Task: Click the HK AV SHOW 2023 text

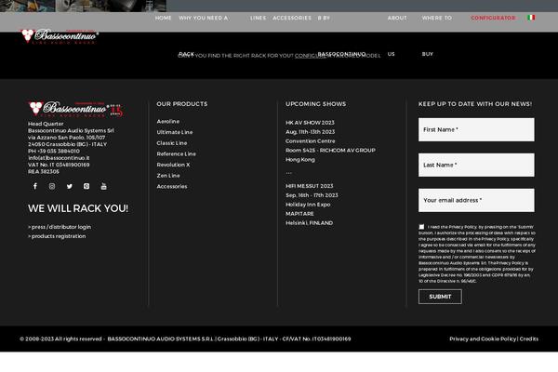Action: (310, 123)
